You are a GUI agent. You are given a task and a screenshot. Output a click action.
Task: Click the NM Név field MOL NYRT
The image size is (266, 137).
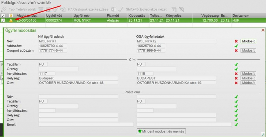(78, 41)
